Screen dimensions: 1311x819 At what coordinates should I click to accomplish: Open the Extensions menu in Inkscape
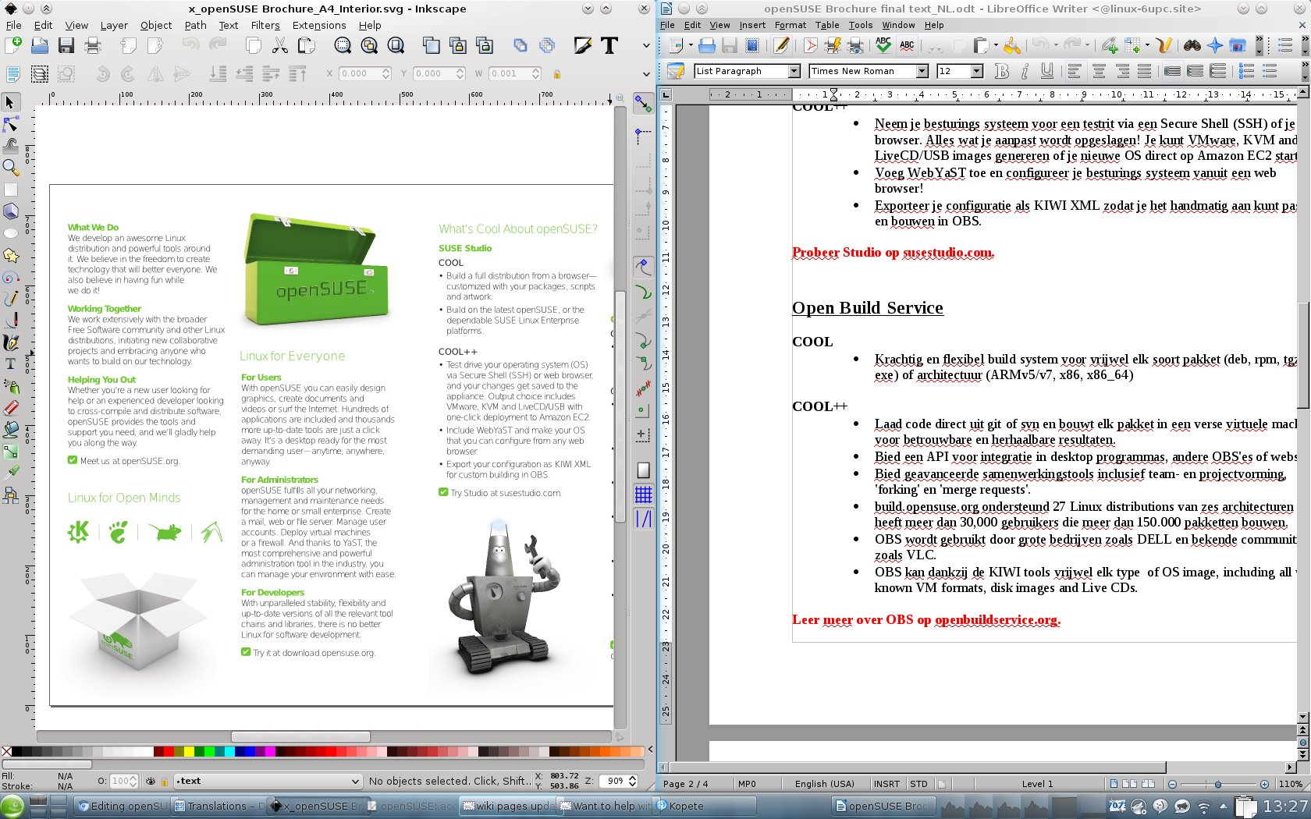(x=318, y=25)
